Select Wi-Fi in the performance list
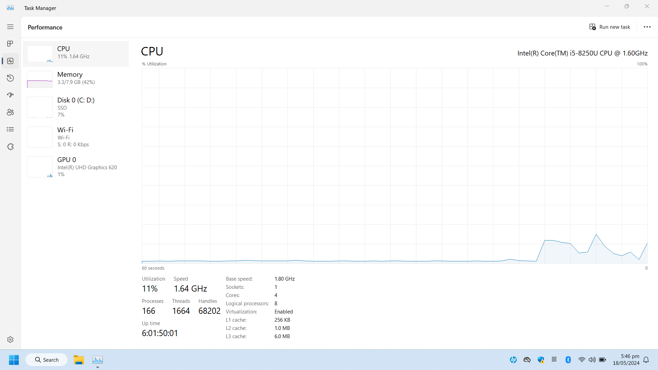The height and width of the screenshot is (370, 658). pyautogui.click(x=76, y=137)
